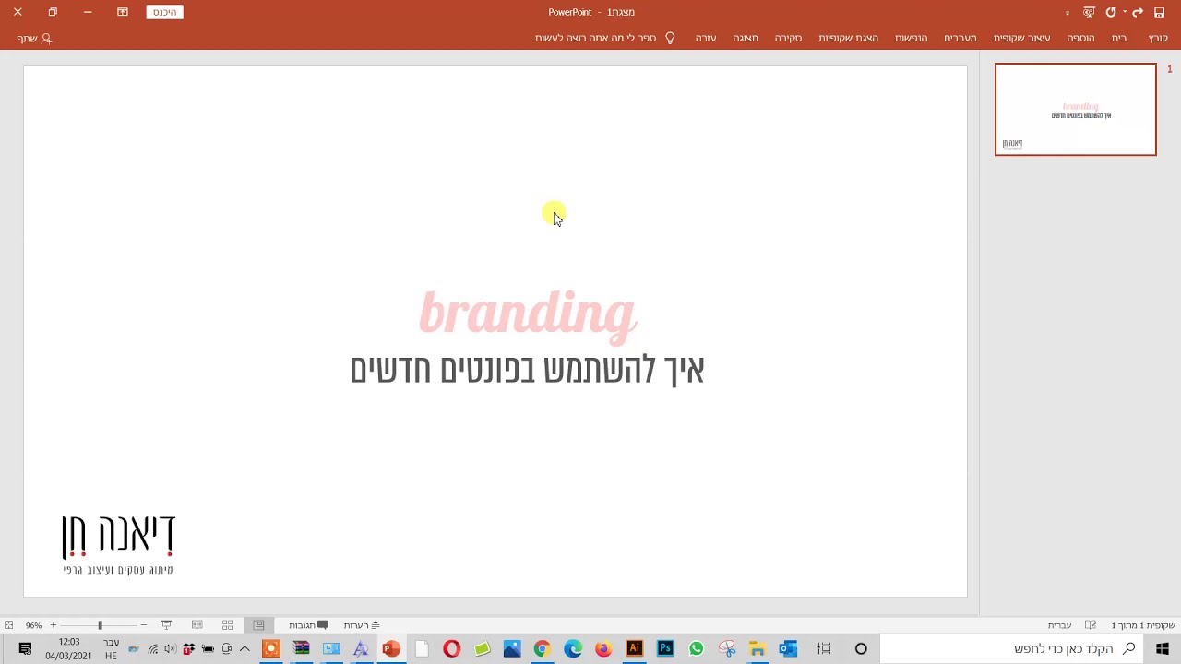Screen dimensions: 1181x664
Task: Open File Explorer from the taskbar
Action: 757,649
